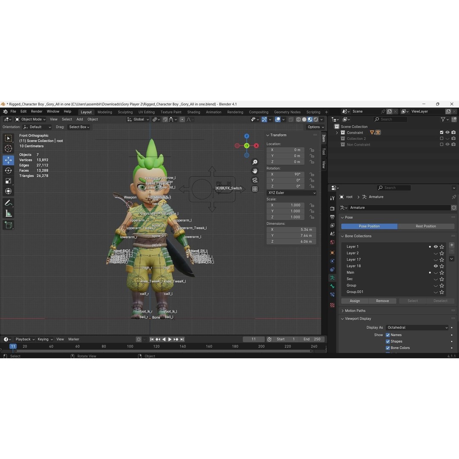Screen dimensions: 459x459
Task: Open the Scene properties tab
Action: click(x=332, y=234)
